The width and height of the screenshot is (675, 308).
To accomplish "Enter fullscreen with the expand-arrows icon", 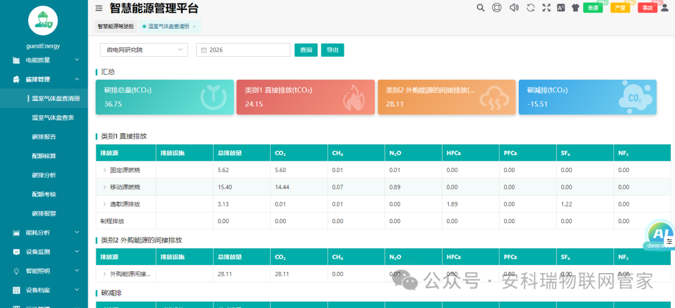I will point(547,7).
